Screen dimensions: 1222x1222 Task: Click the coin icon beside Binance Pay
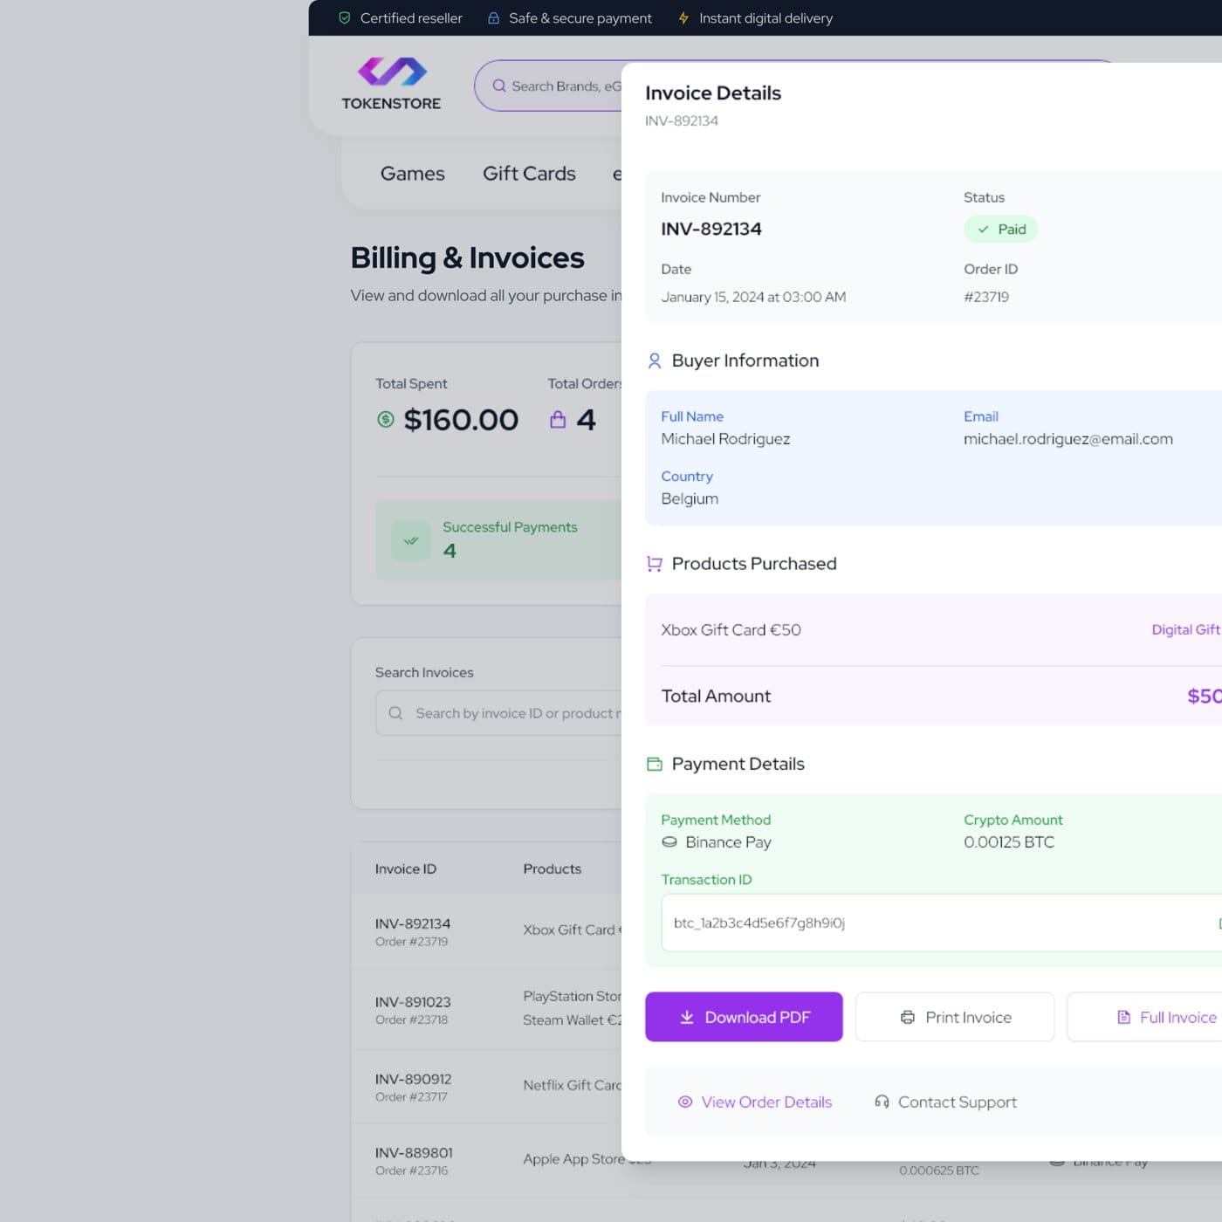[669, 842]
